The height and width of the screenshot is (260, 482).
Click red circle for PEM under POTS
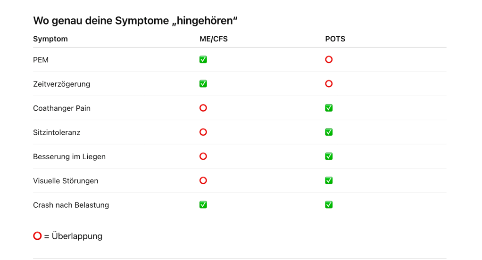point(329,60)
